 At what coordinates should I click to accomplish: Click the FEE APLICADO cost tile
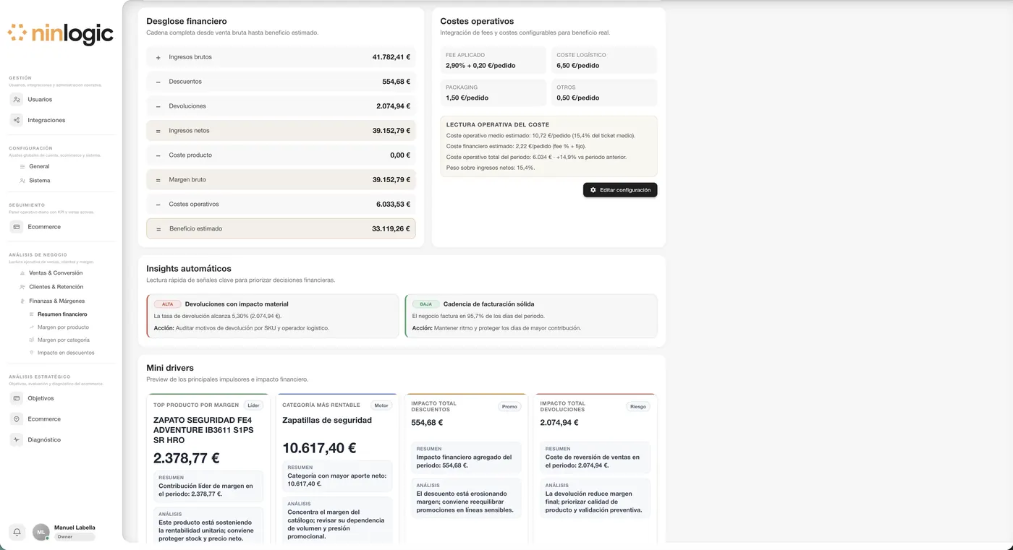click(x=493, y=60)
